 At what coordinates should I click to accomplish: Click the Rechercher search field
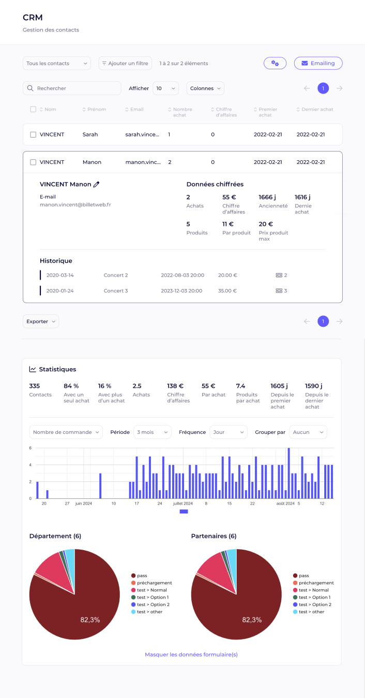(x=72, y=88)
